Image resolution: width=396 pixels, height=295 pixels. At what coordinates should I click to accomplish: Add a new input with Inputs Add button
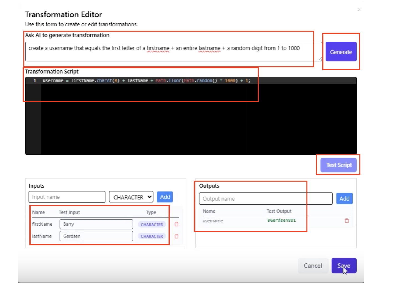(165, 197)
